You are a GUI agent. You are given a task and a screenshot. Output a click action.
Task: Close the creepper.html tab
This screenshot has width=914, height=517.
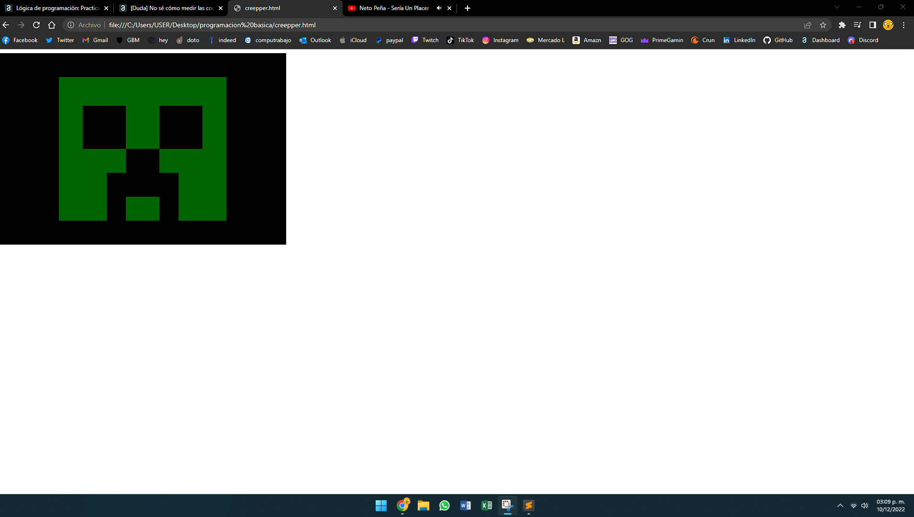(335, 8)
